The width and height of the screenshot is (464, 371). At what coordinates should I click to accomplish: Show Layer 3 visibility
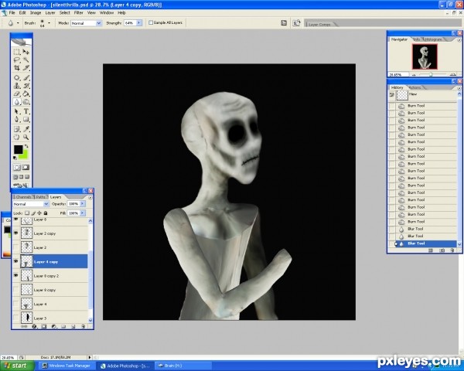click(x=16, y=318)
